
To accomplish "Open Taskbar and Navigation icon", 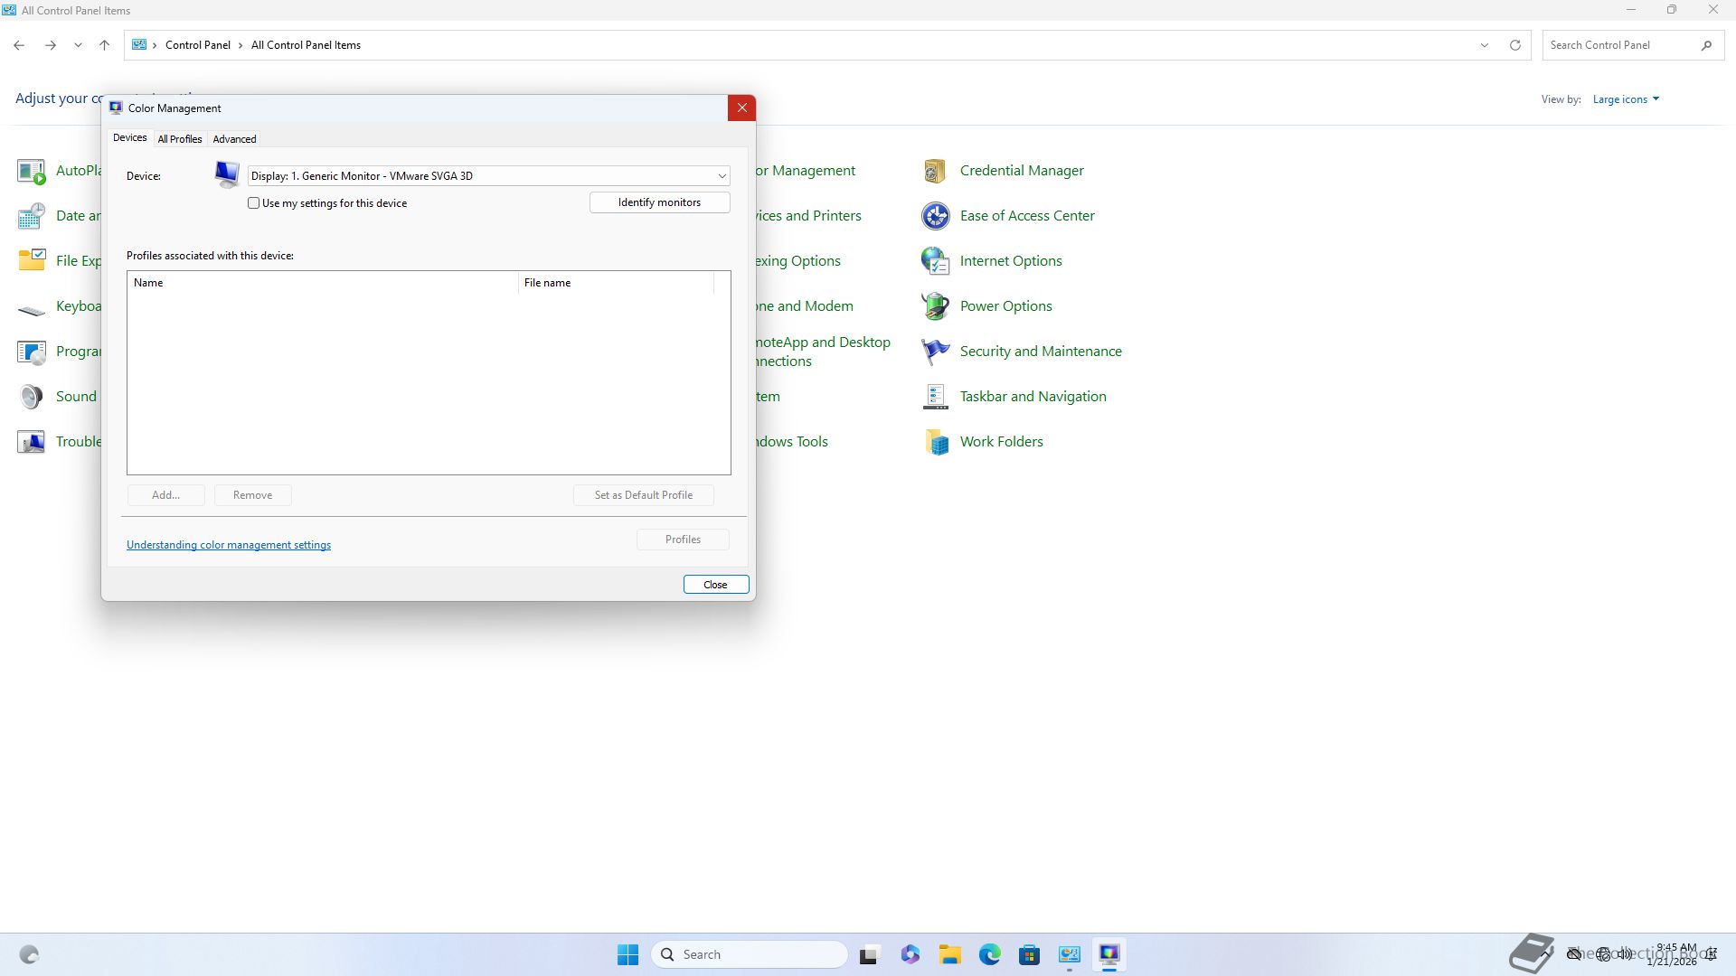I will [x=935, y=397].
